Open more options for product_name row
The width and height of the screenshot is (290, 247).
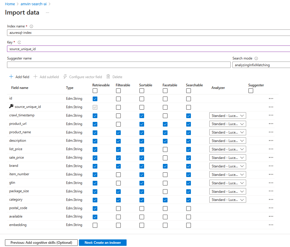point(271,132)
